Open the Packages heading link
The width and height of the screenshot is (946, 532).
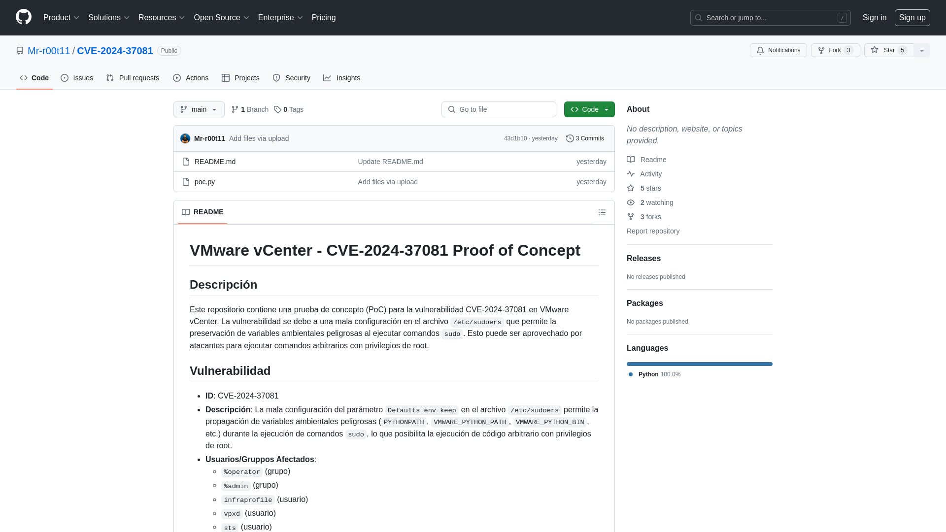(644, 303)
